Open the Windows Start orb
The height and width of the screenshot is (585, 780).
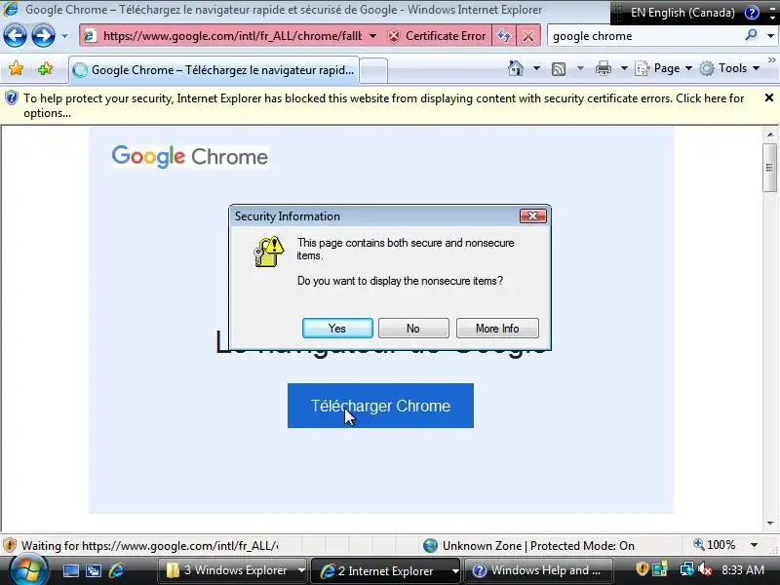(27, 570)
